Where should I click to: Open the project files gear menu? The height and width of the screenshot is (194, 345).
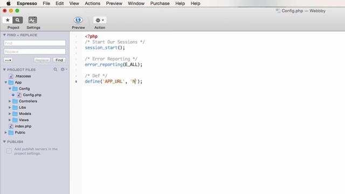click(64, 70)
